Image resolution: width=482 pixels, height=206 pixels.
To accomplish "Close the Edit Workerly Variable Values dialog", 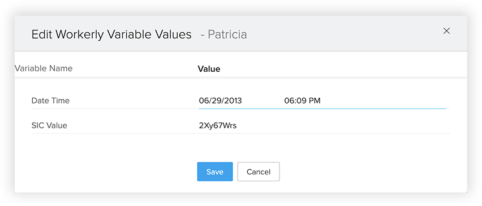I will click(x=446, y=30).
